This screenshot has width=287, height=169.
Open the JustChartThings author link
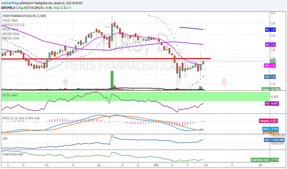[10, 3]
